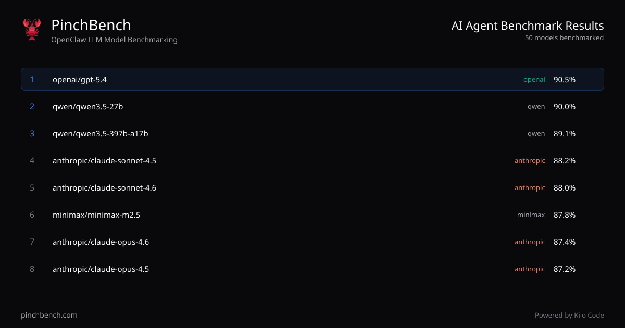625x328 pixels.
Task: Select the minimax/minimax-m2.5 model entry
Action: coord(96,215)
